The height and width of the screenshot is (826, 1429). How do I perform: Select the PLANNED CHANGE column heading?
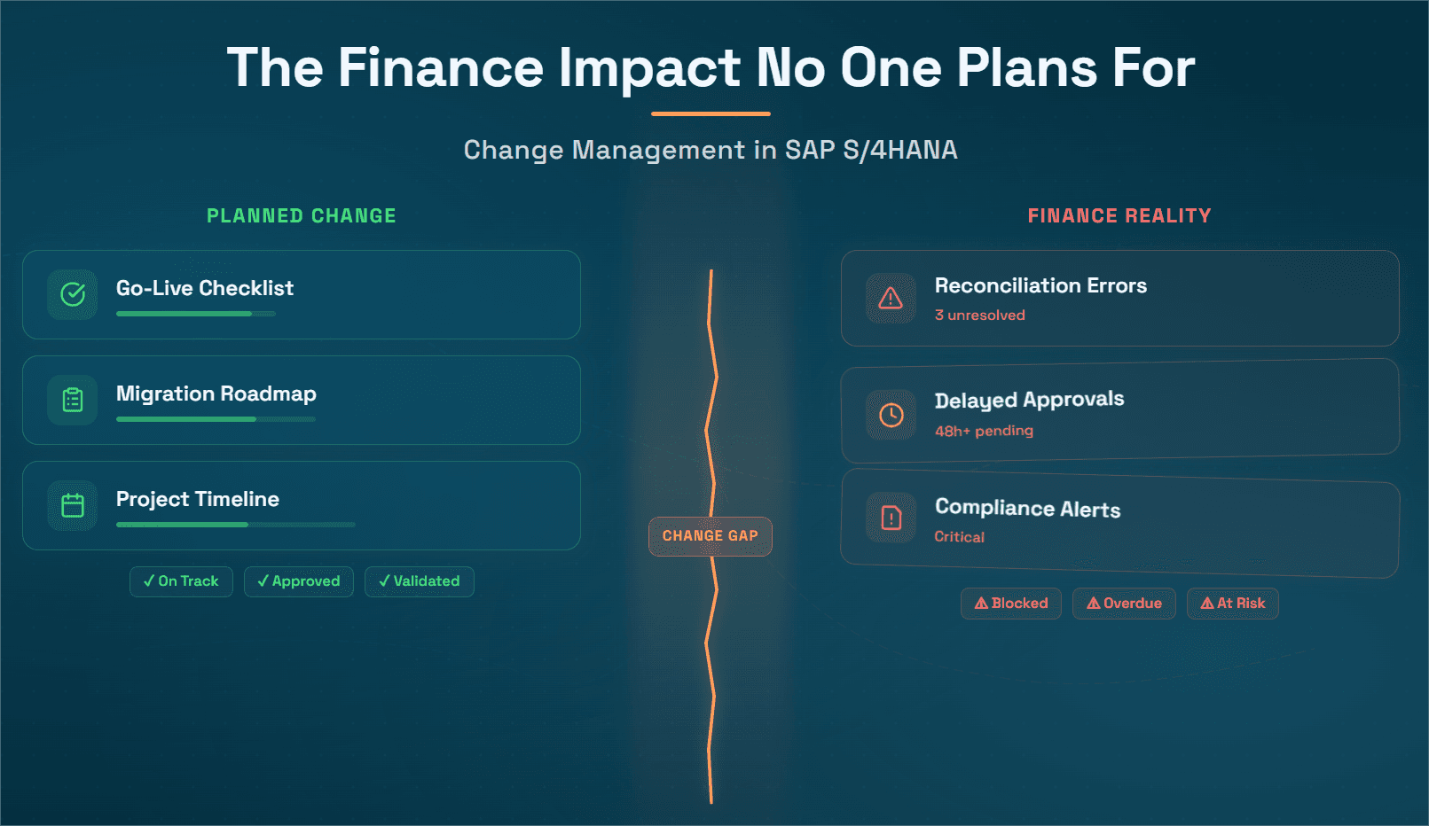point(302,216)
